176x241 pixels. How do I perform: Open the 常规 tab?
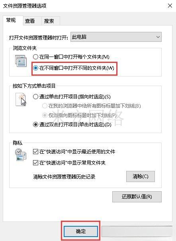click(11, 20)
